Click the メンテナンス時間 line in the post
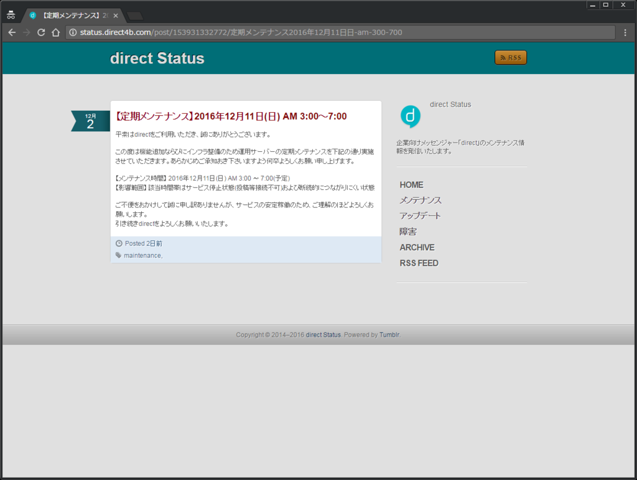This screenshot has width=637, height=480. (202, 179)
